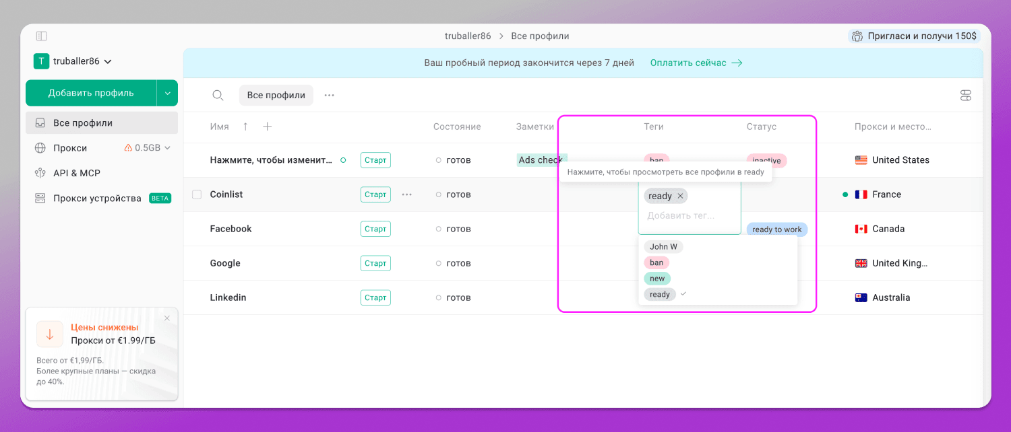This screenshot has height=432, width=1011.
Task: Click the search magnifier icon
Action: (x=218, y=96)
